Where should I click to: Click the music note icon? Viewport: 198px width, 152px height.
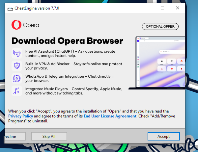(17, 91)
